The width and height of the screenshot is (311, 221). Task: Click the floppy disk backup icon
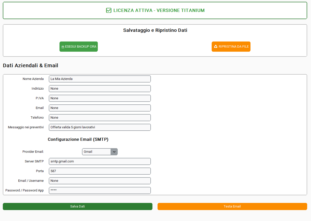(x=63, y=47)
